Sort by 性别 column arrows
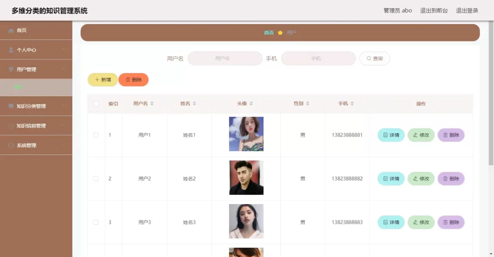This screenshot has width=494, height=257. tap(307, 103)
